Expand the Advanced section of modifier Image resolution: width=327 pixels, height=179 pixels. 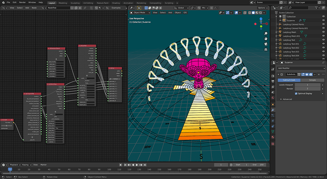(286, 99)
